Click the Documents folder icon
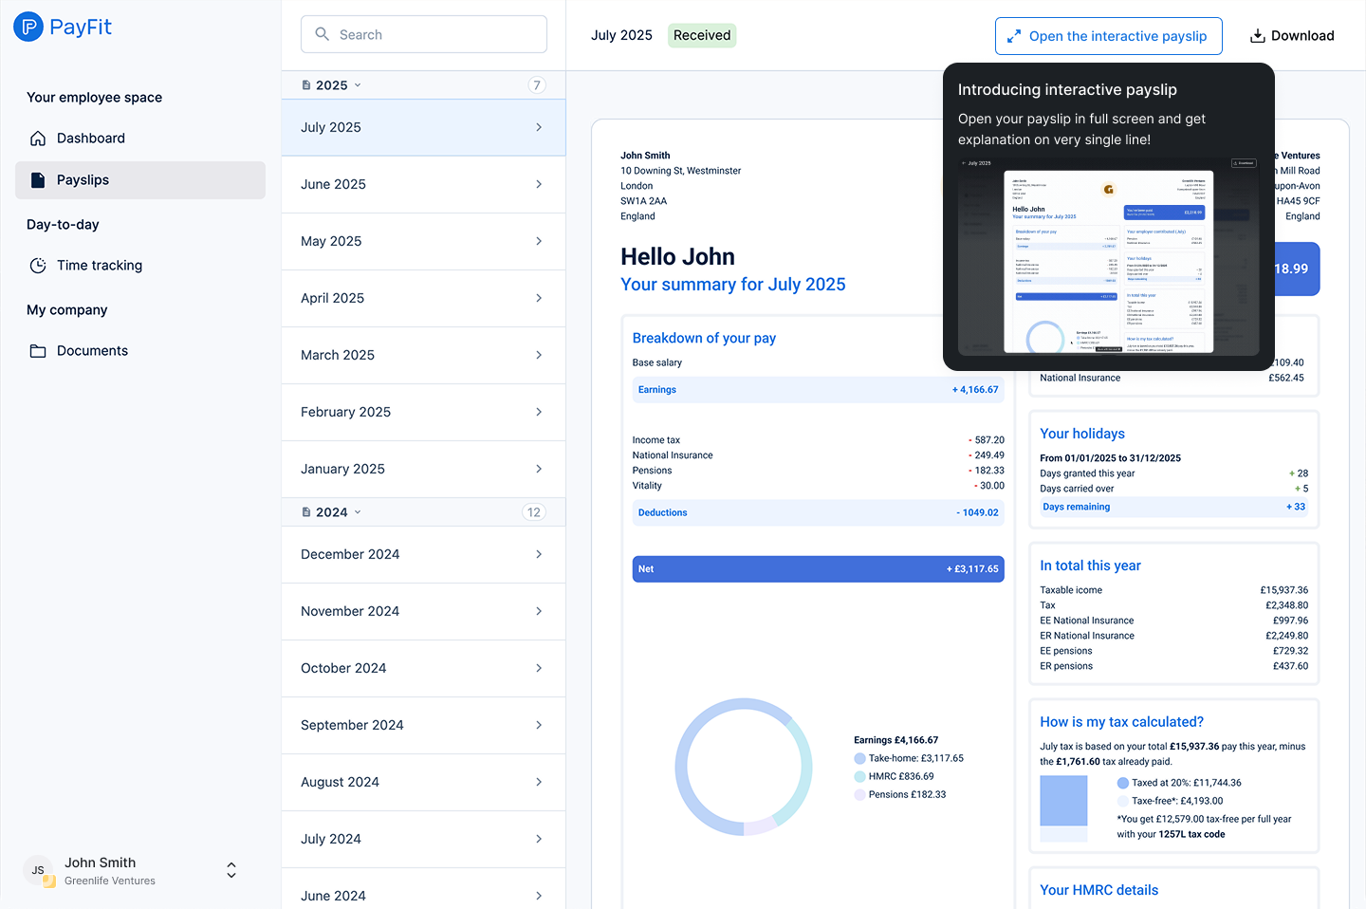 coord(38,351)
